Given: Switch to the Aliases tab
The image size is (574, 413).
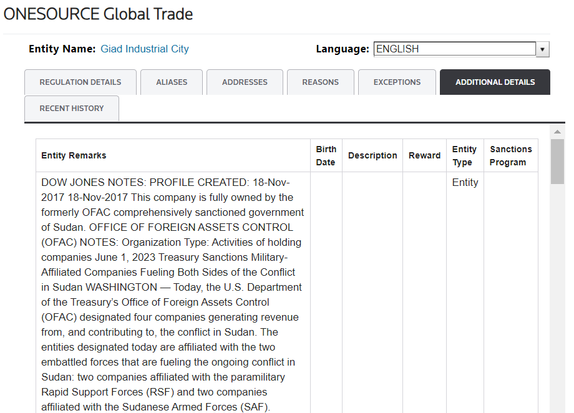Looking at the screenshot, I should coord(172,82).
